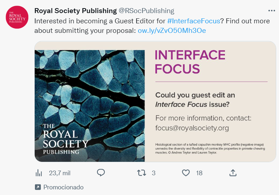Open the blue histological section image
Viewport: 279px width, 195px height.
click(x=90, y=88)
